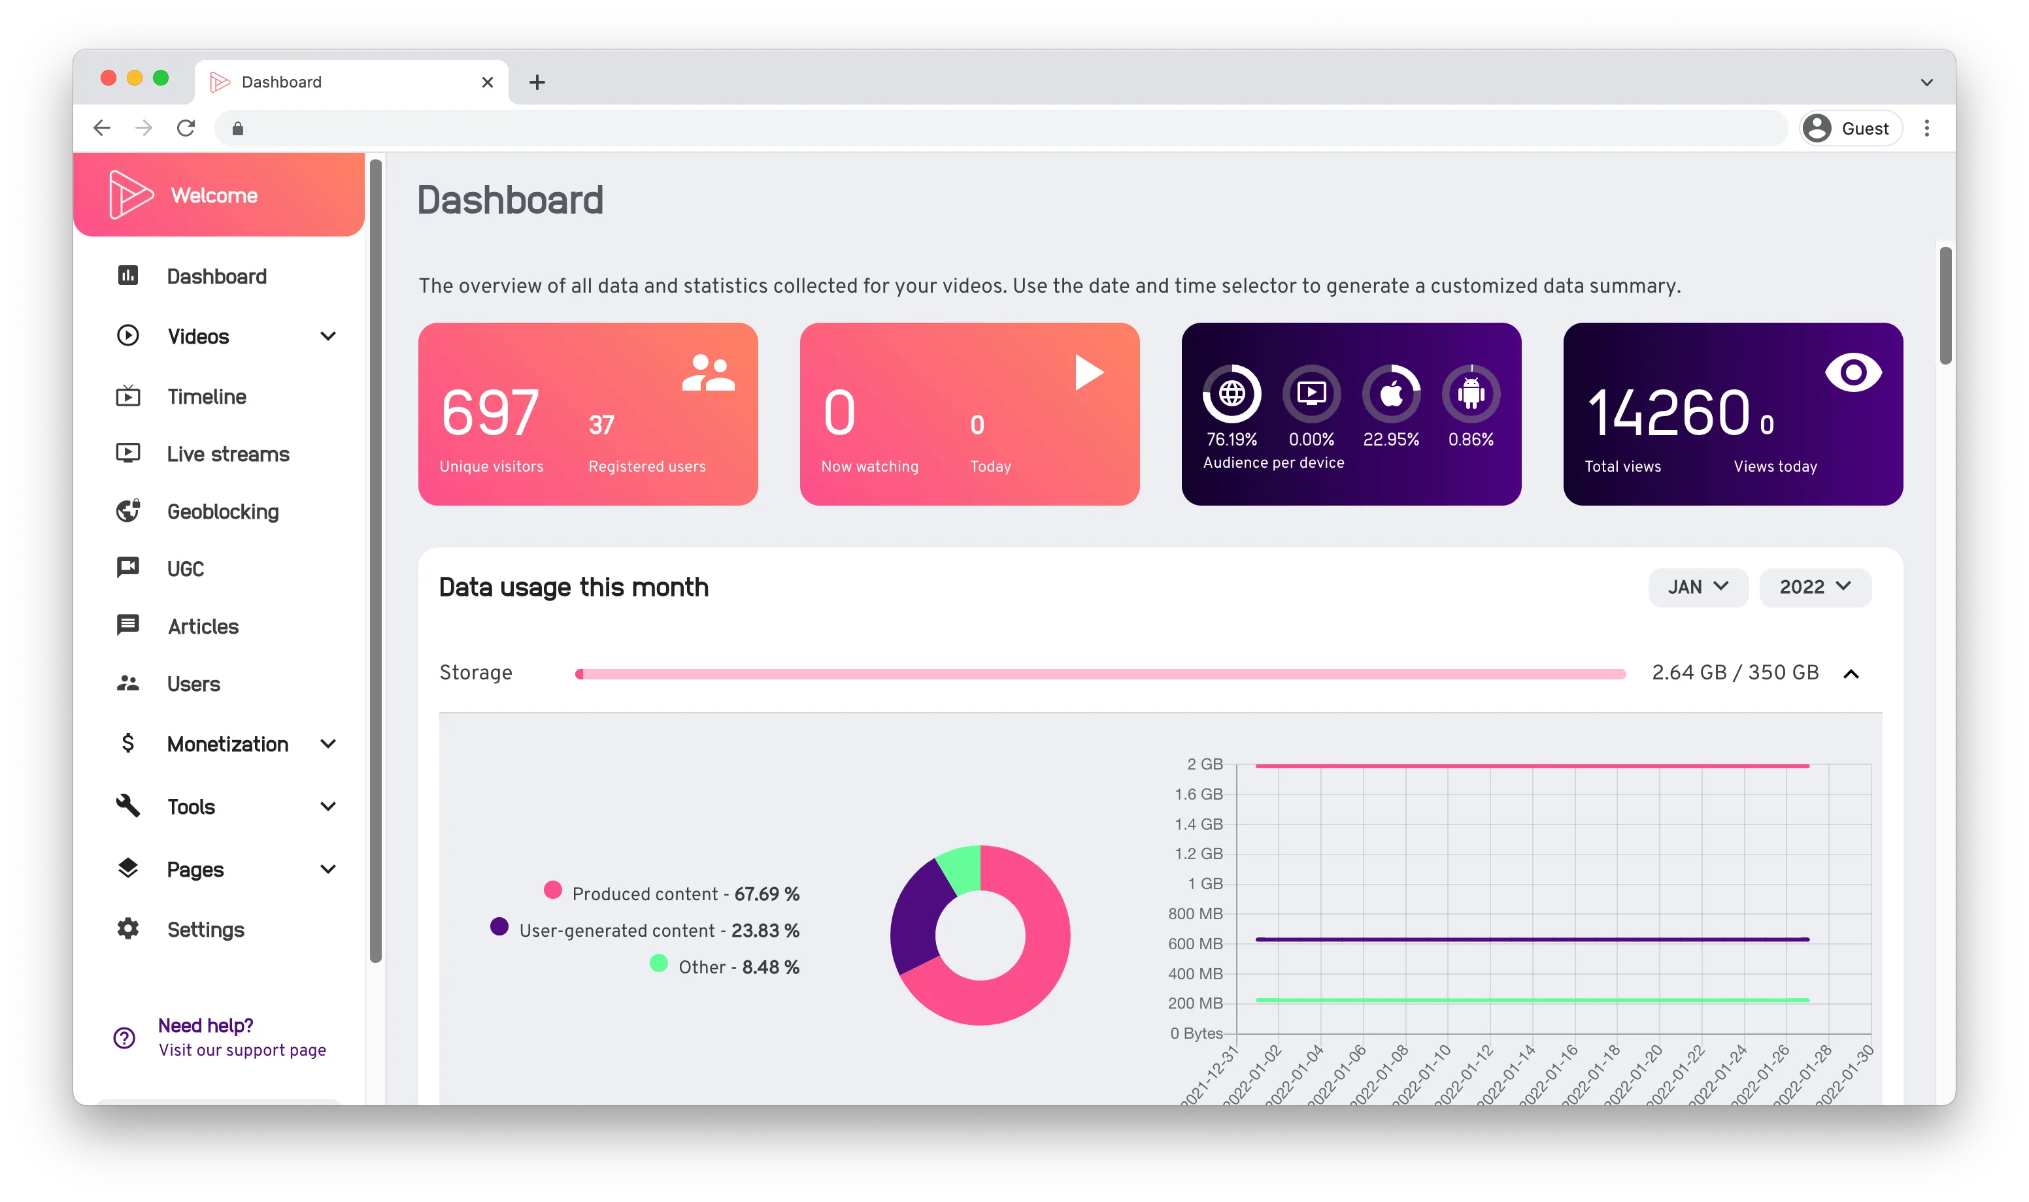
Task: Click the Geoblocking globe icon
Action: [128, 510]
